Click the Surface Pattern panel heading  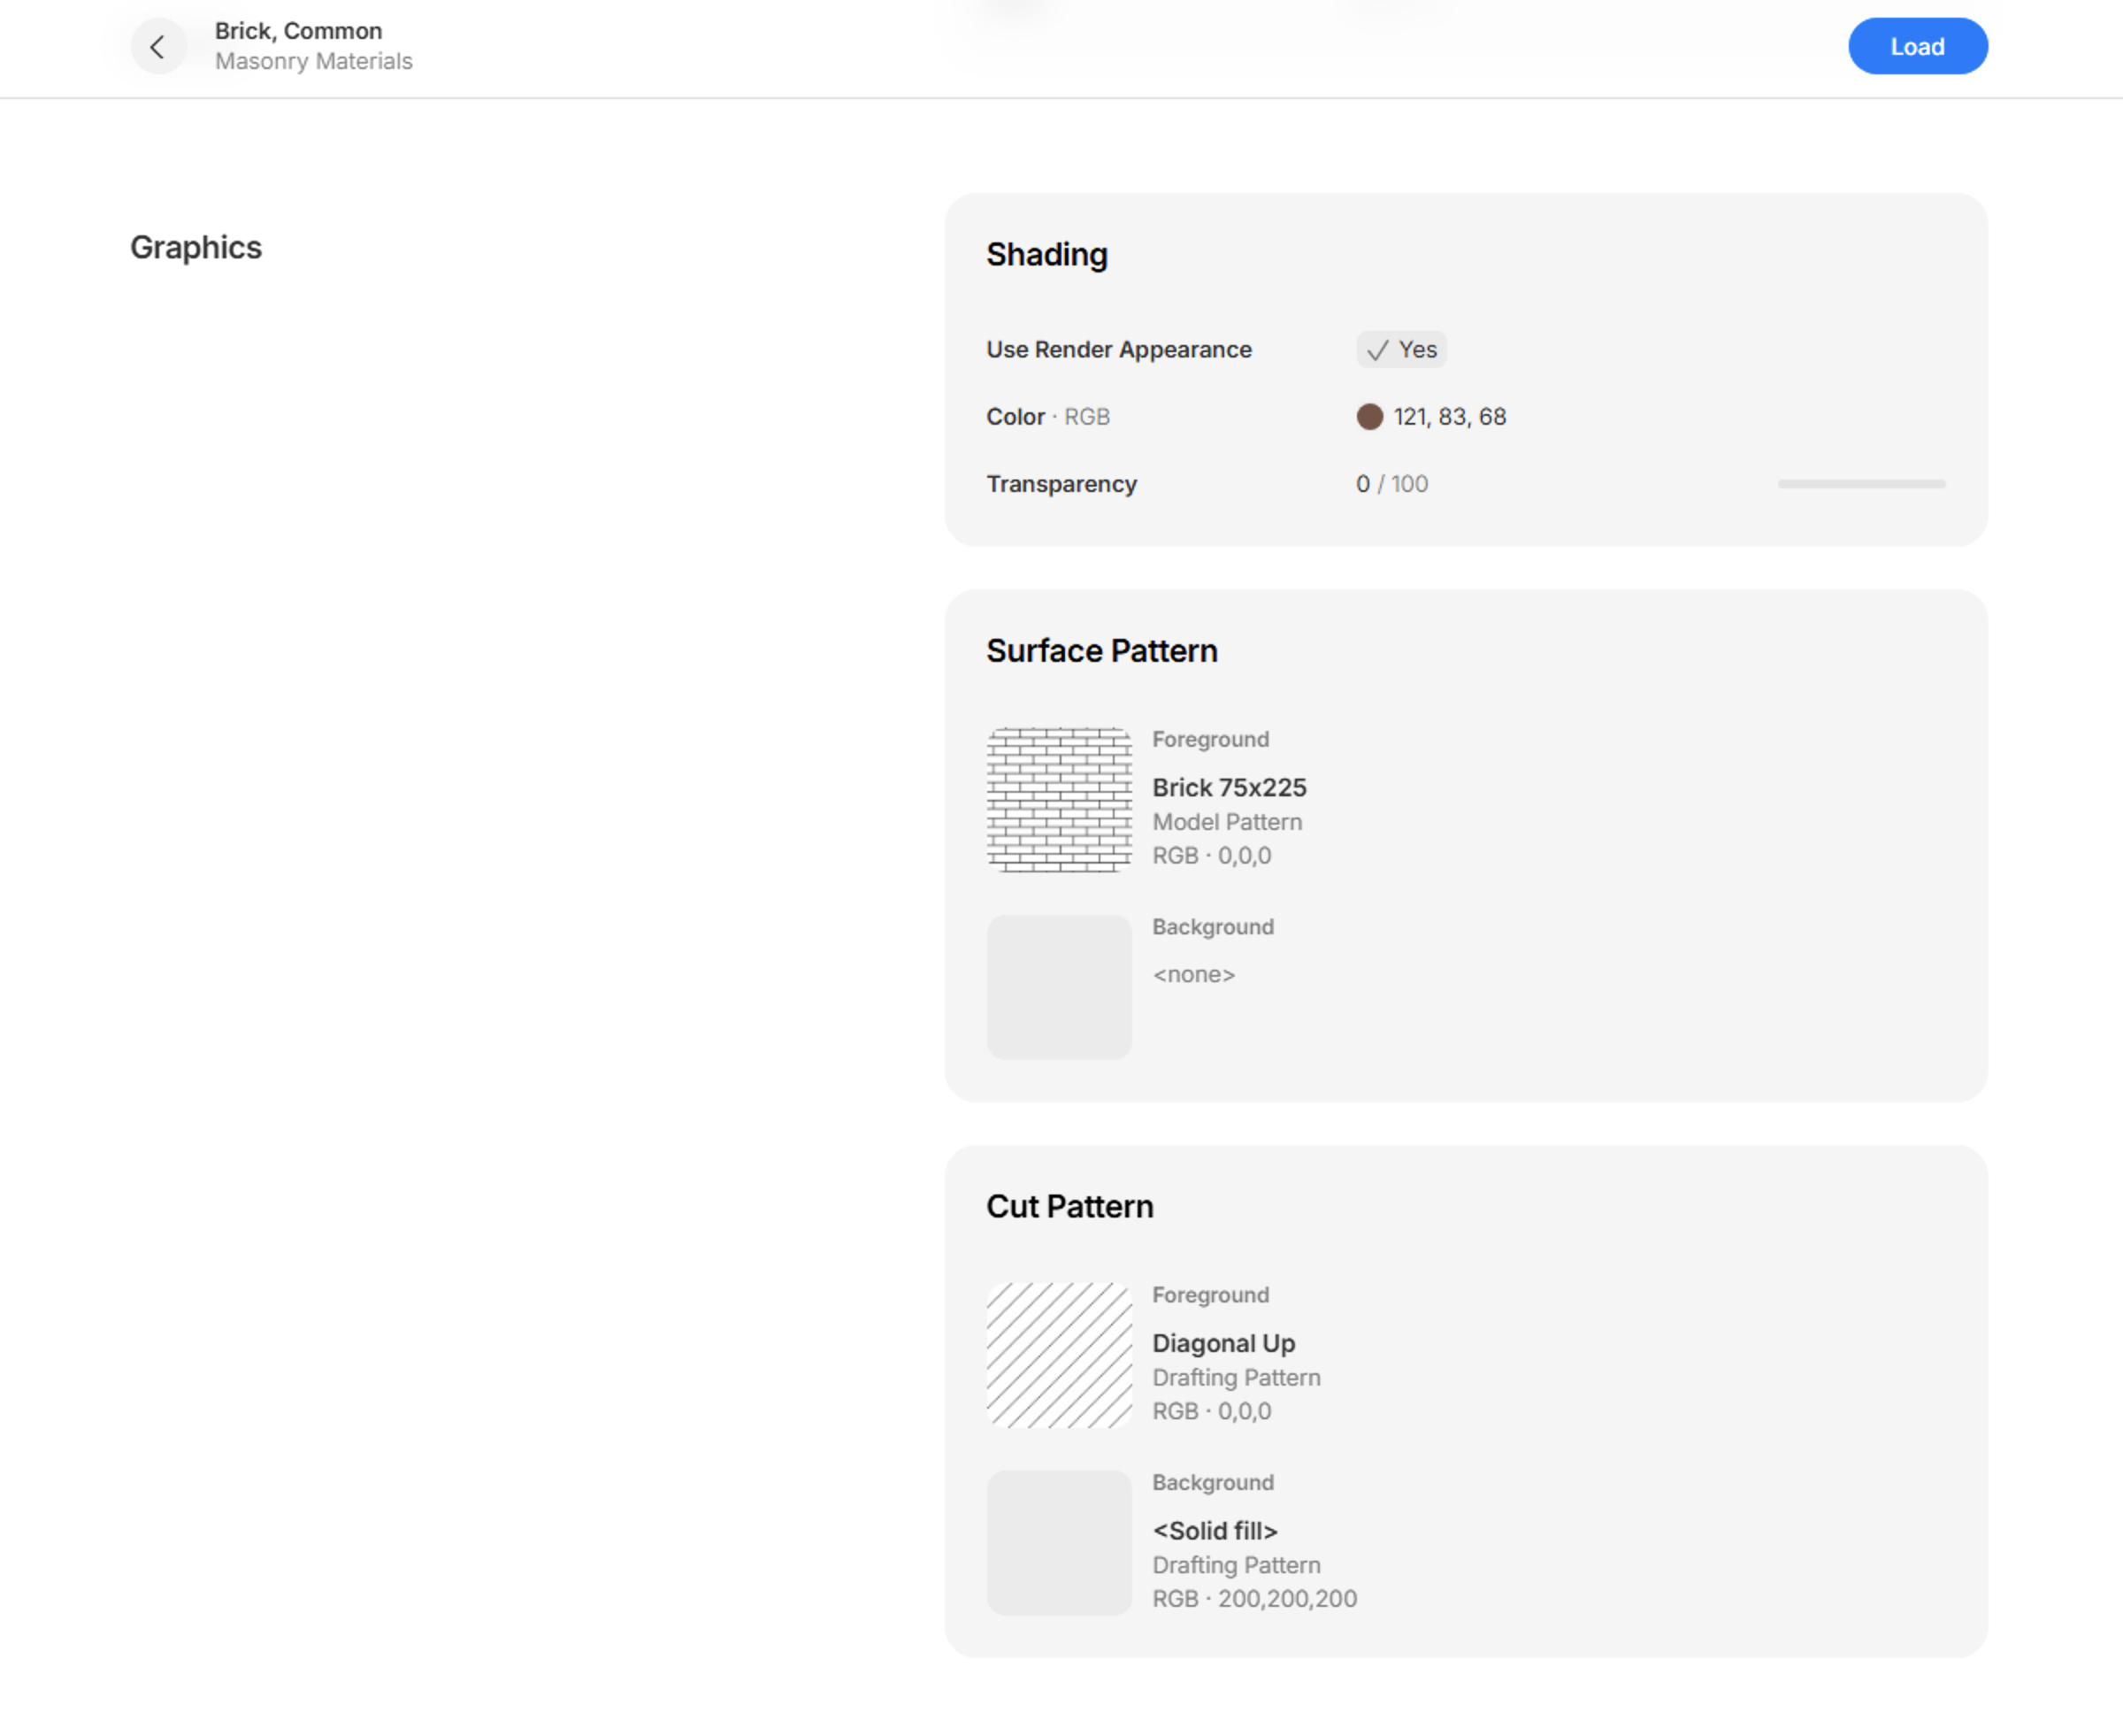(x=1101, y=651)
